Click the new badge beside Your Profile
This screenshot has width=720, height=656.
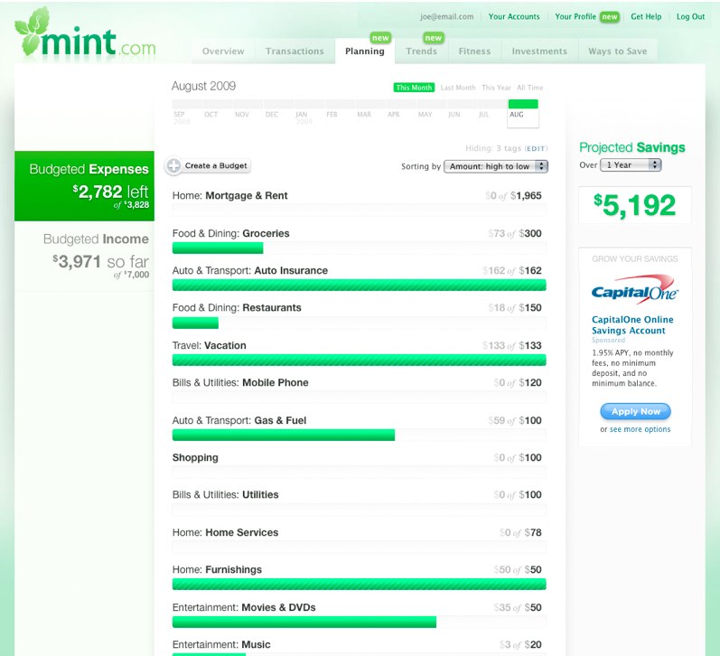[610, 17]
